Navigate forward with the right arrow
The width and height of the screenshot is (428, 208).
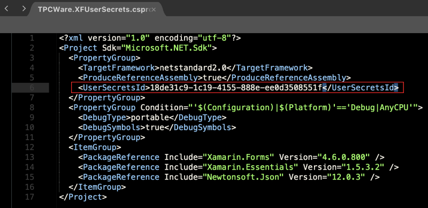[x=24, y=9]
